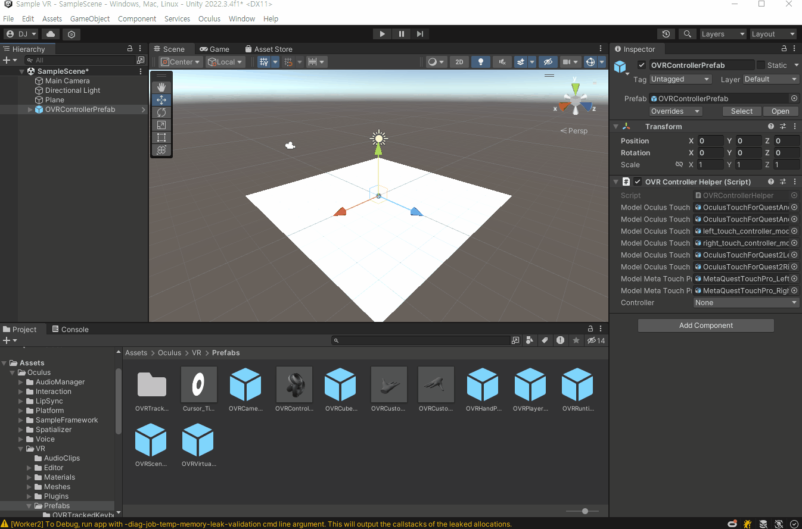Screen dimensions: 802x529
Task: Open the Layer Default dropdown
Action: [770, 79]
